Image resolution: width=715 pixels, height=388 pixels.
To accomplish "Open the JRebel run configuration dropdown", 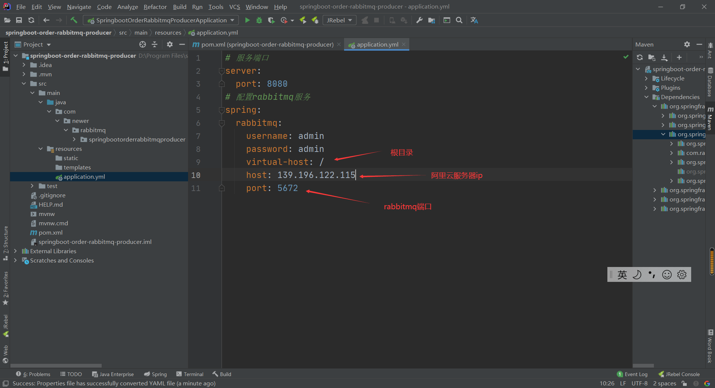I will [349, 20].
